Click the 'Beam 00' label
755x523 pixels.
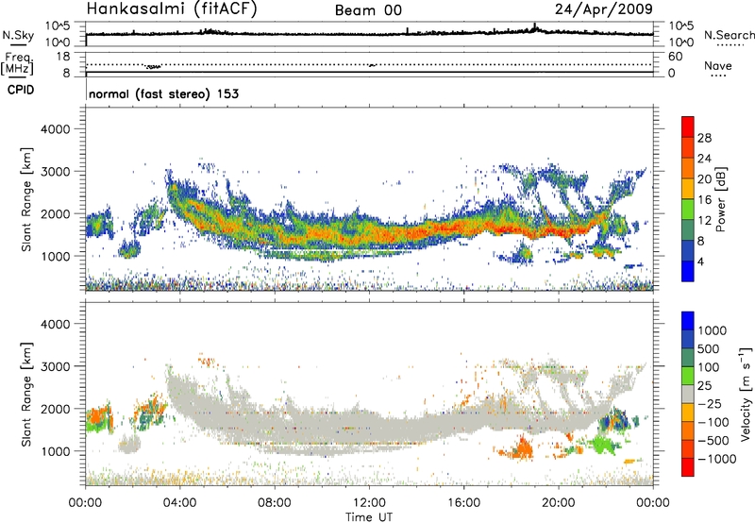tap(368, 10)
